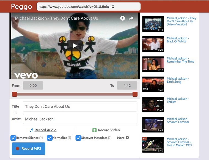Open Smooth Criminal 9:49 video thumbnail
Screen dimensions: 209x160
pyautogui.click(x=153, y=125)
